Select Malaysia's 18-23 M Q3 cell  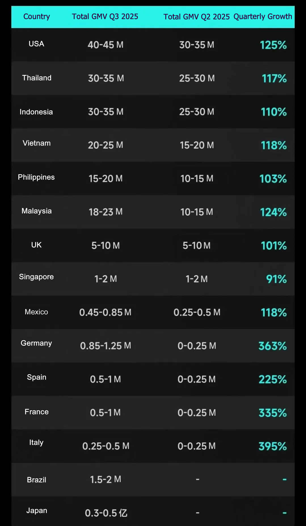(x=105, y=212)
